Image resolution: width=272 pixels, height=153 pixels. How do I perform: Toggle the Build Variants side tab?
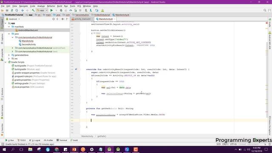pyautogui.click(x=2, y=112)
